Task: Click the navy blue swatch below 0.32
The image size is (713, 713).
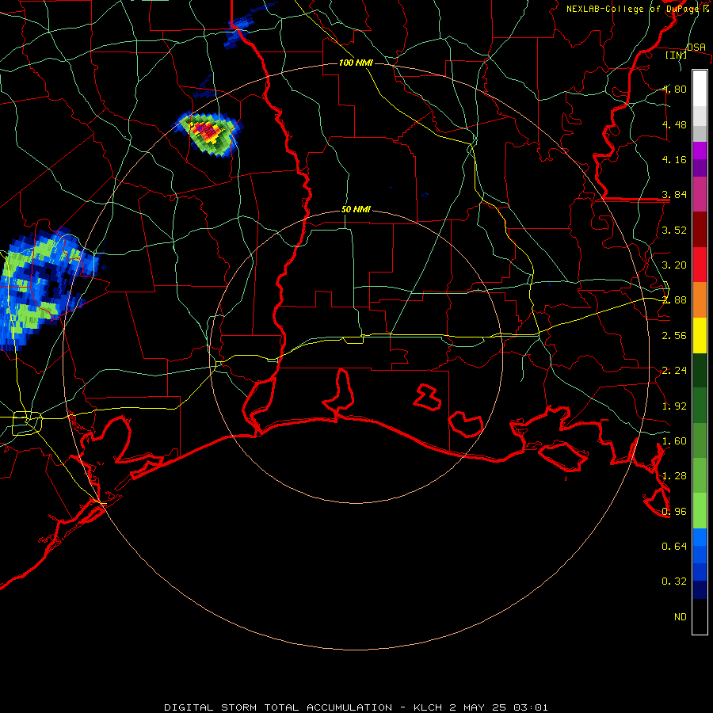Action: click(x=700, y=590)
